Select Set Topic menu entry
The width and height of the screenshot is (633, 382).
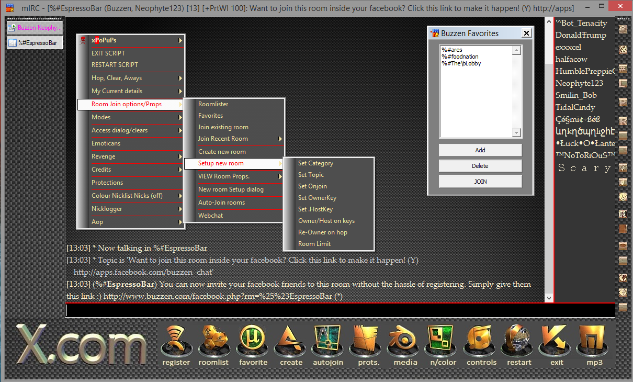(311, 175)
